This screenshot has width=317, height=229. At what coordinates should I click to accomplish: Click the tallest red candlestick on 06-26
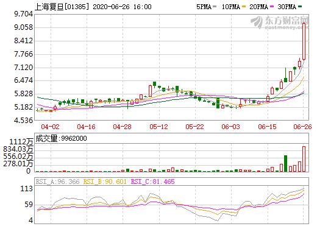point(304,41)
